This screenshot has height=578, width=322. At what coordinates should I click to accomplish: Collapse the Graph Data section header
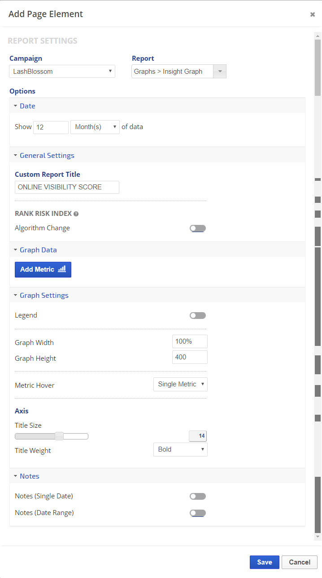point(38,250)
